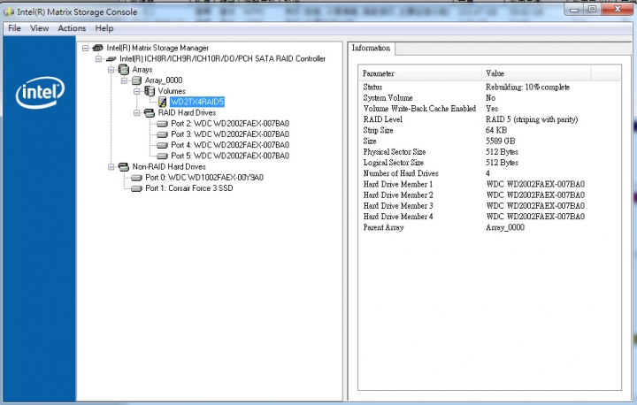Screen dimensions: 637x405
Task: Select the RAID Hard Drives label
Action: pos(188,112)
